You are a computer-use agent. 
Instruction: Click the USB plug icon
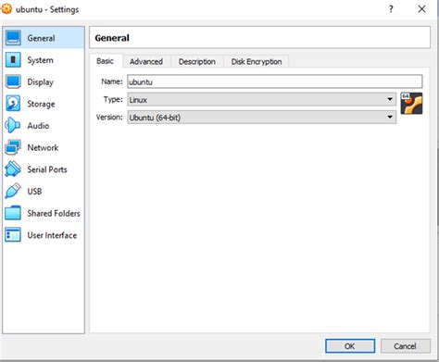13,191
